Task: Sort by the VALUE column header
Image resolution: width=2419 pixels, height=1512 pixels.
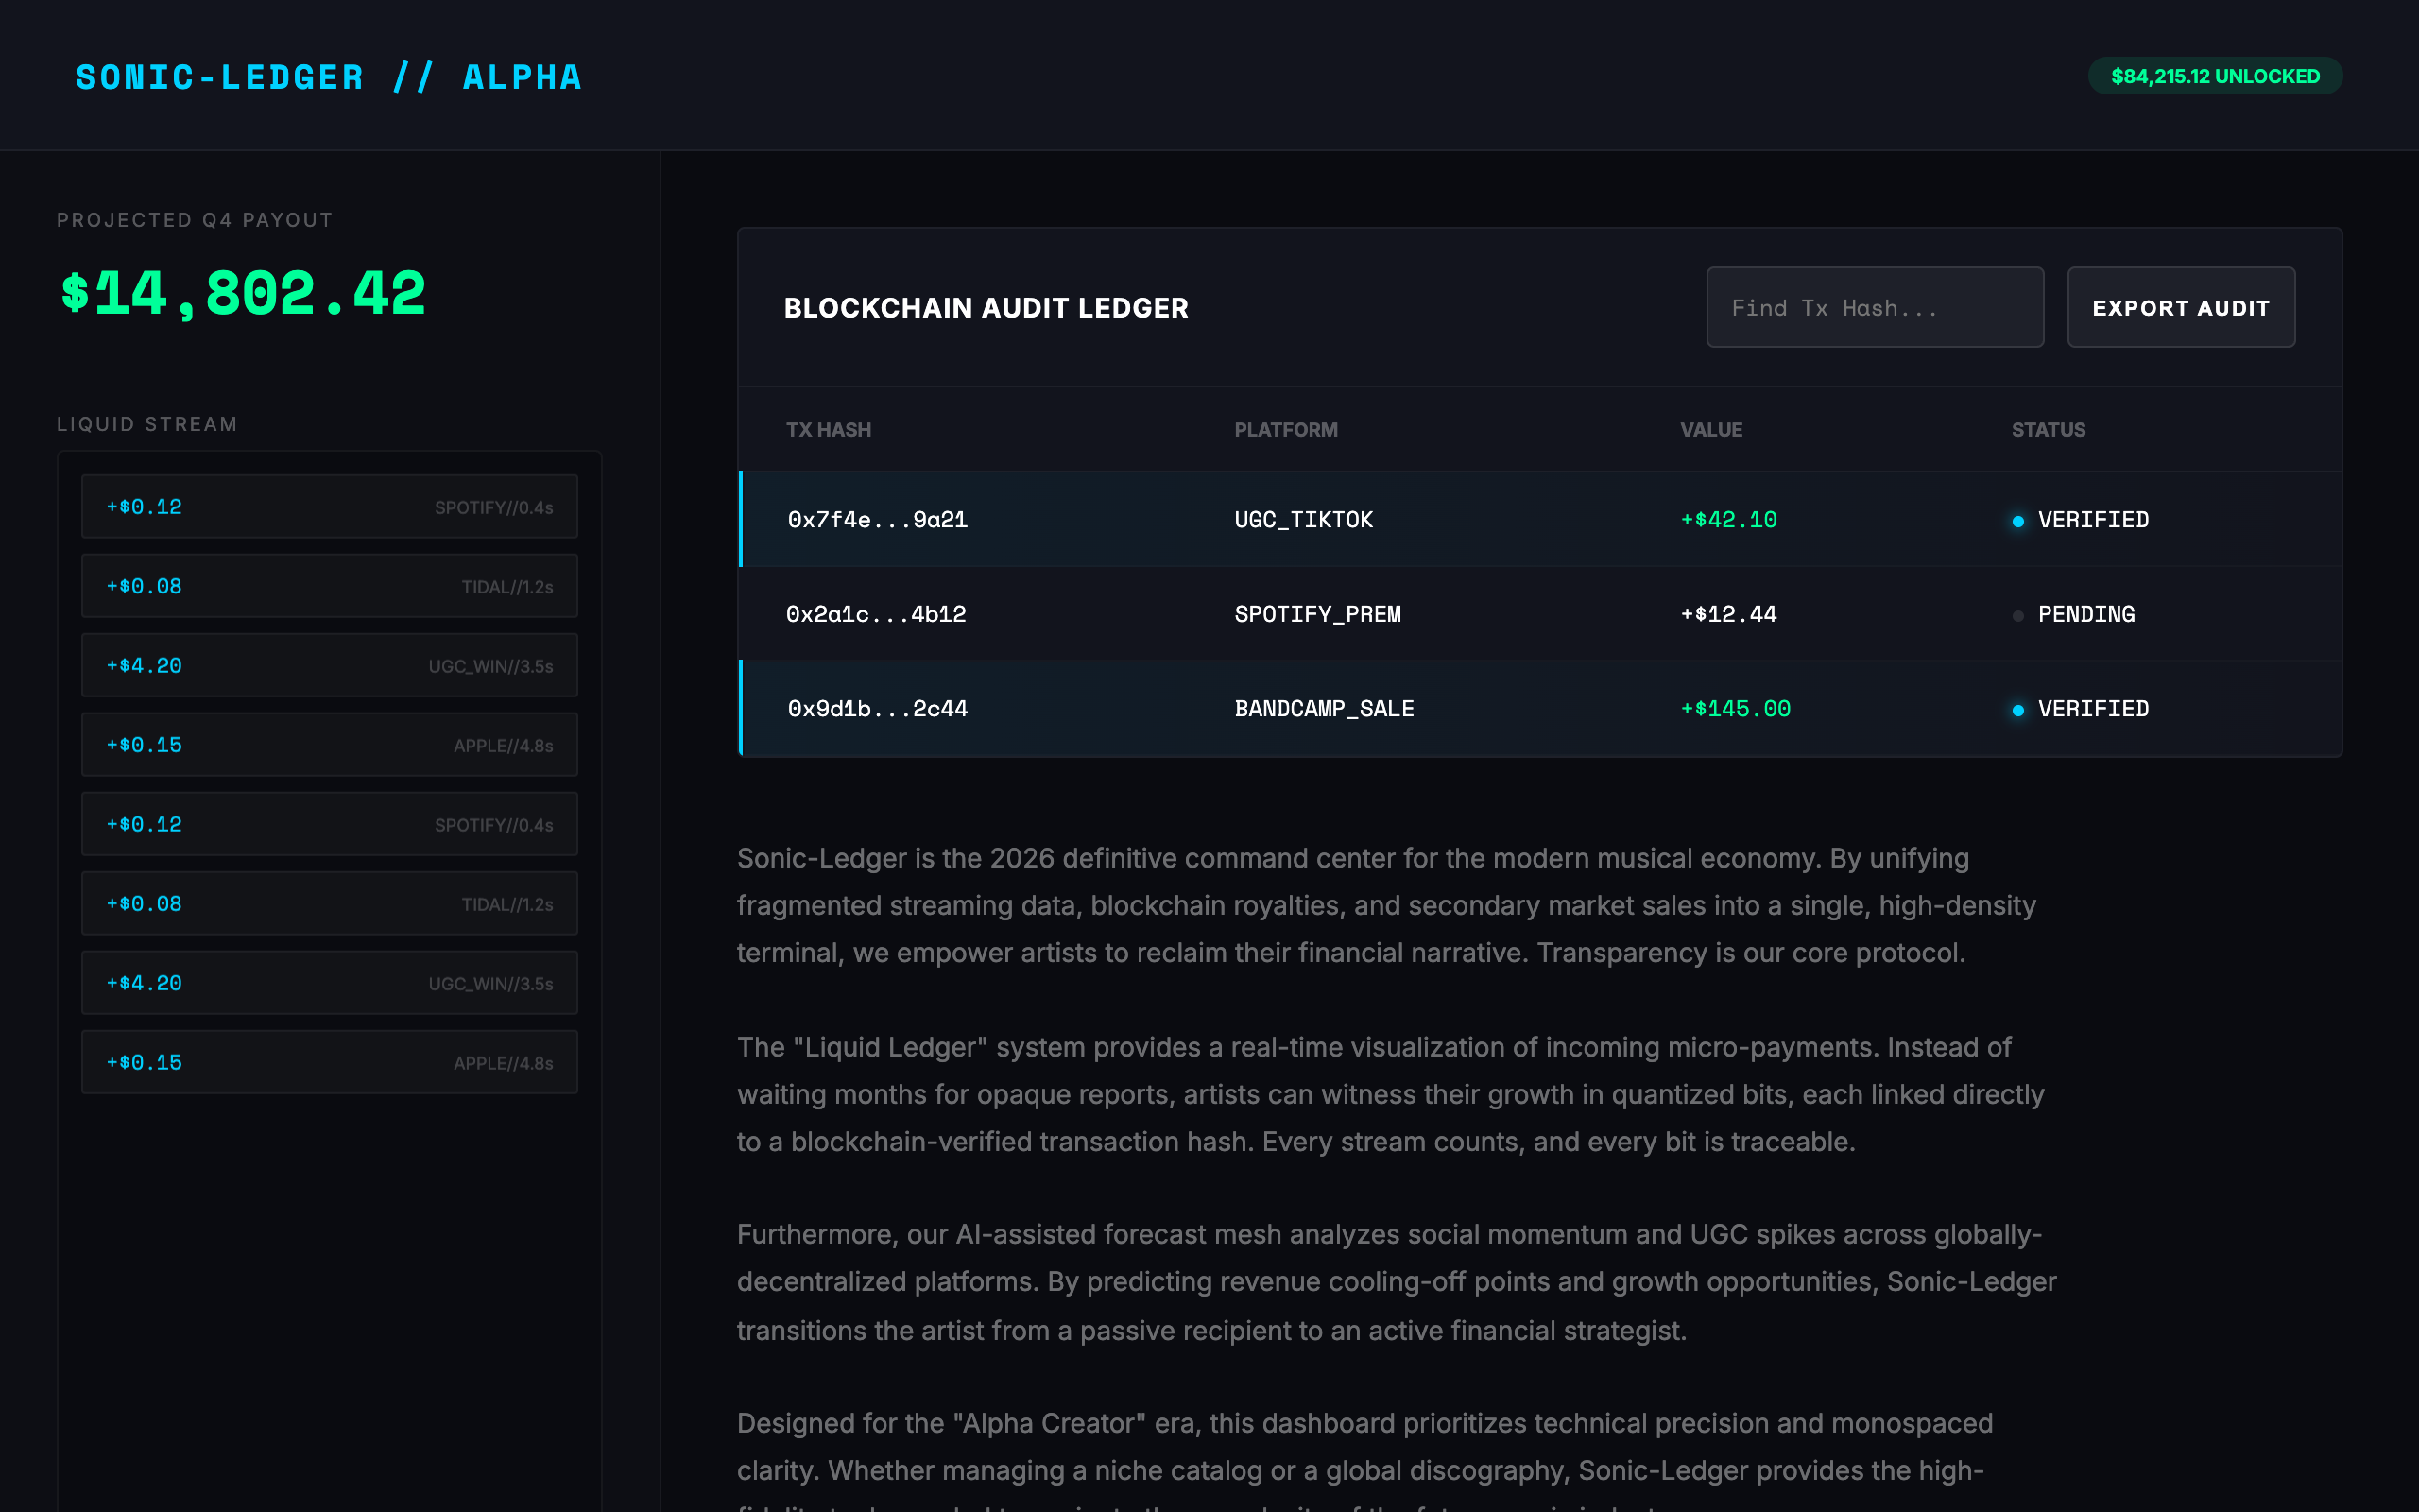Action: pyautogui.click(x=1710, y=430)
